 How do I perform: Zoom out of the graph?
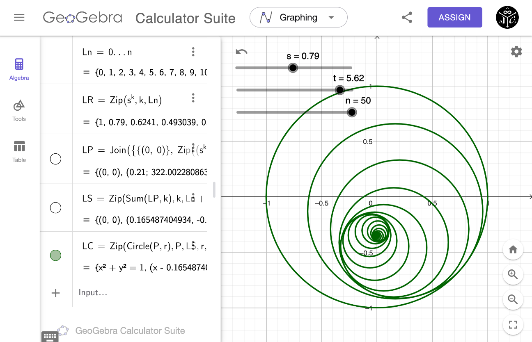[x=513, y=299]
